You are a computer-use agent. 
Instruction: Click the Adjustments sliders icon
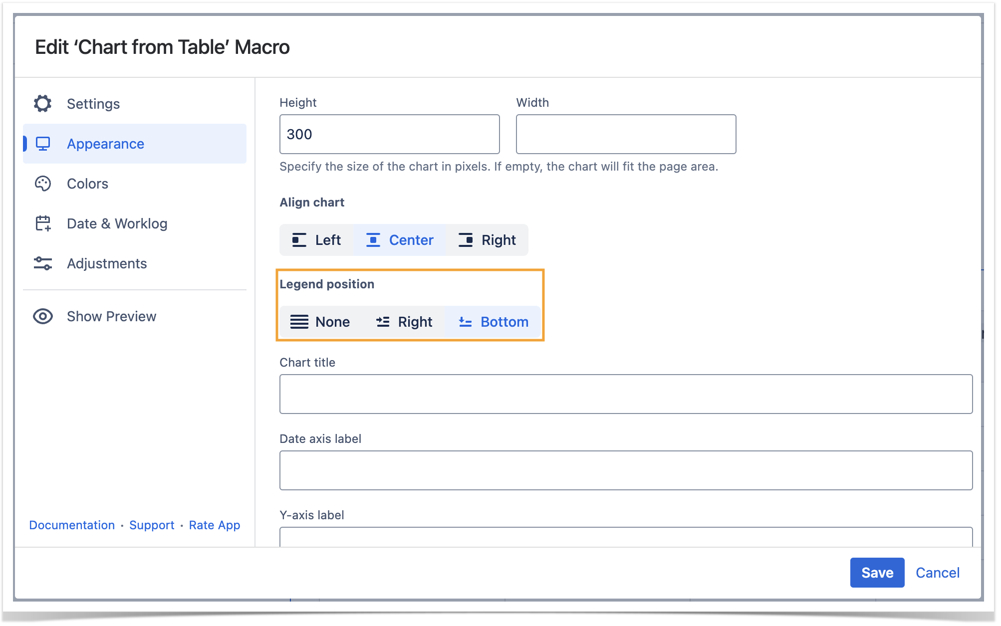click(43, 263)
